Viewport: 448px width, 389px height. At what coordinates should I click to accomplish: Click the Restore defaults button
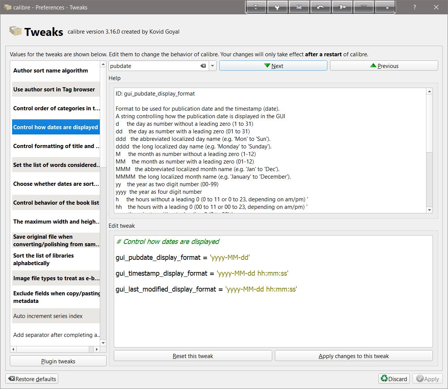pos(32,379)
